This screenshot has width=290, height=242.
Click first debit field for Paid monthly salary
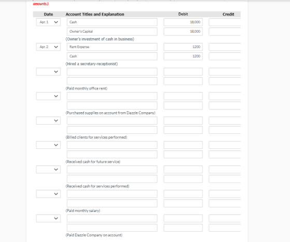[x=183, y=194]
